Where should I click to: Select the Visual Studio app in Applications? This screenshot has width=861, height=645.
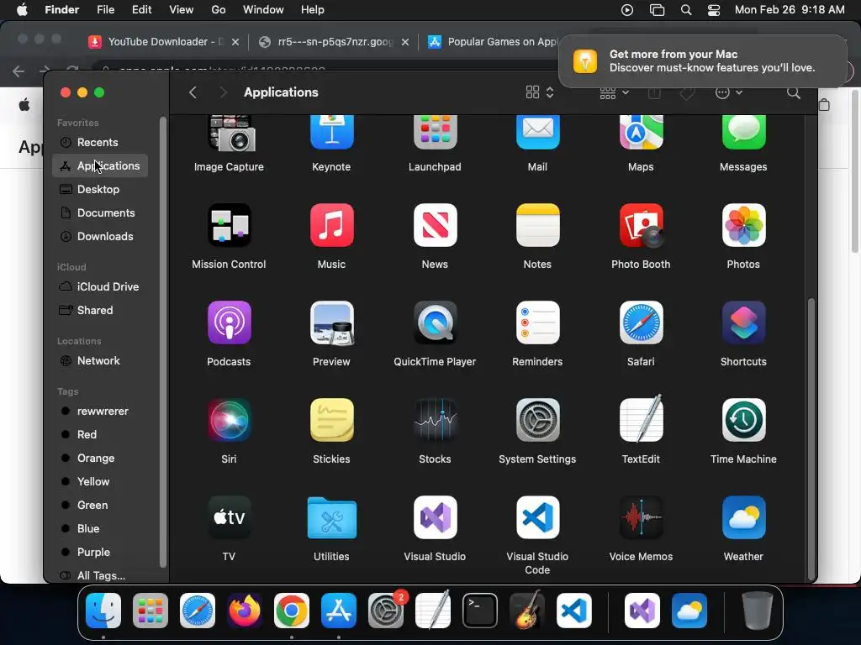point(435,517)
